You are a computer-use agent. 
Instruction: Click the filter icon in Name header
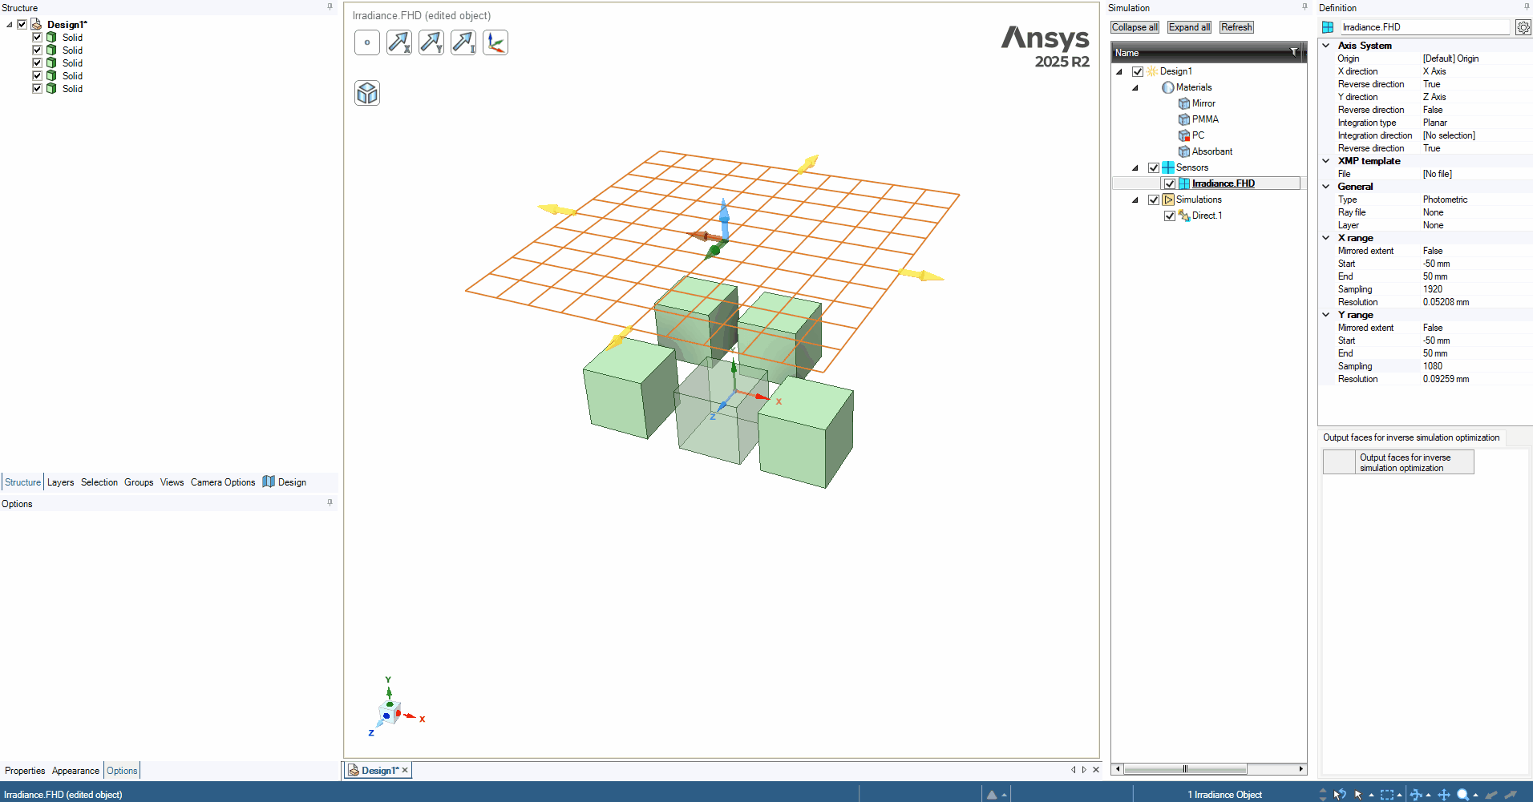[x=1293, y=52]
